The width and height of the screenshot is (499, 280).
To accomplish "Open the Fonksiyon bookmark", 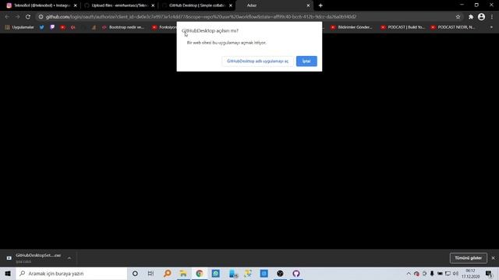I will point(165,27).
